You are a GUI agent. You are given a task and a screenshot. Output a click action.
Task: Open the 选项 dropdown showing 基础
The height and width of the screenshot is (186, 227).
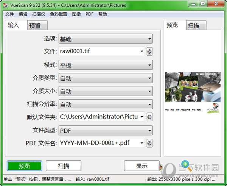point(106,39)
